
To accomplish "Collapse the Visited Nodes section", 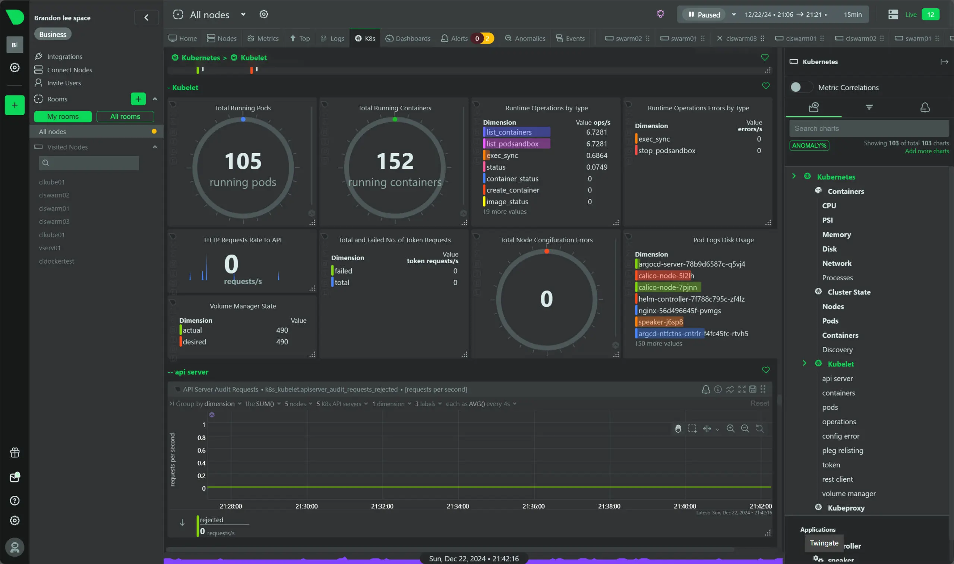I will pos(155,147).
